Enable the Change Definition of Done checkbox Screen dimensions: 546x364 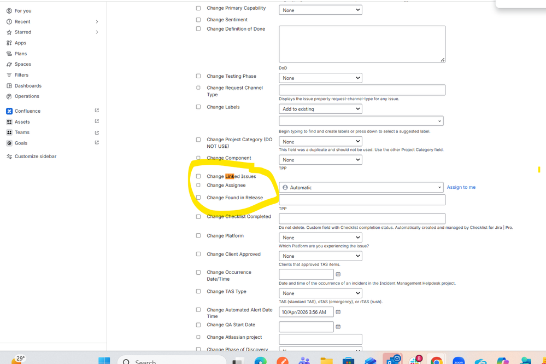click(x=198, y=29)
